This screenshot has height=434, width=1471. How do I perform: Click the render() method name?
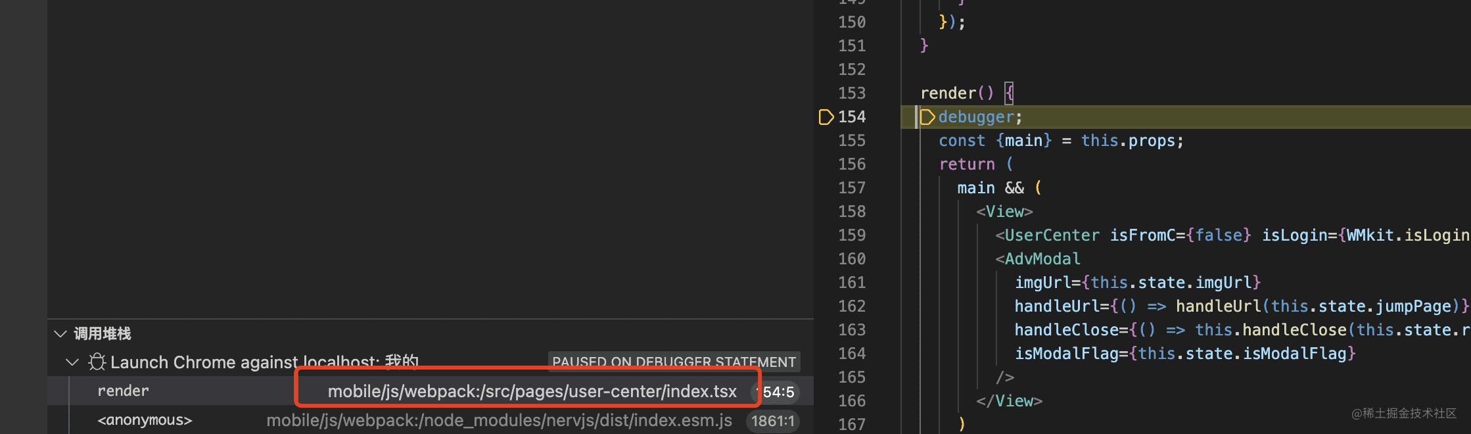(948, 93)
